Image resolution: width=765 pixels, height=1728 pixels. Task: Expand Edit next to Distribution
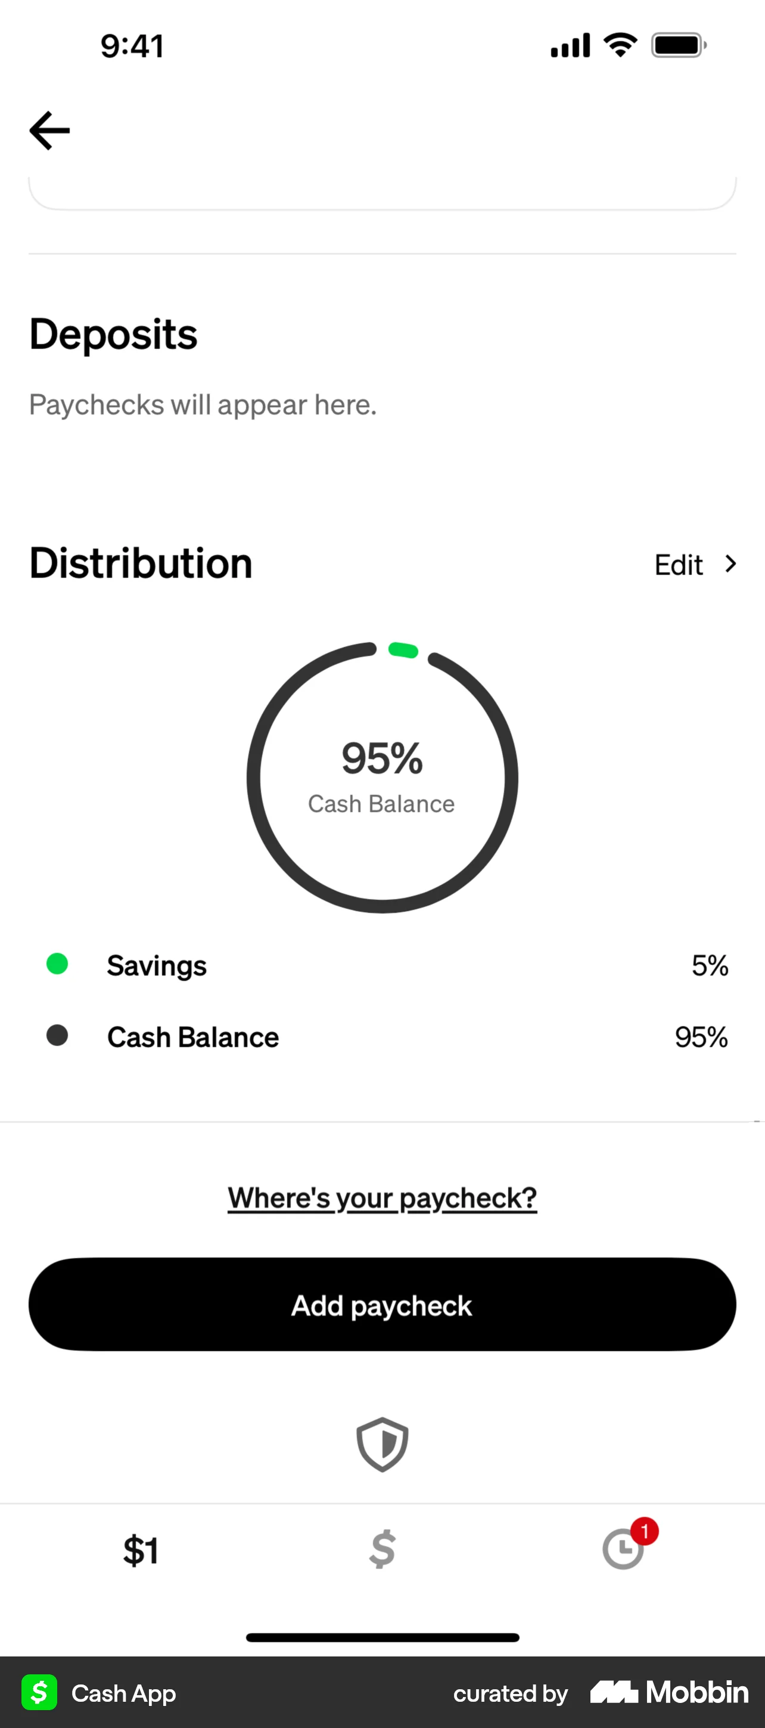(678, 564)
